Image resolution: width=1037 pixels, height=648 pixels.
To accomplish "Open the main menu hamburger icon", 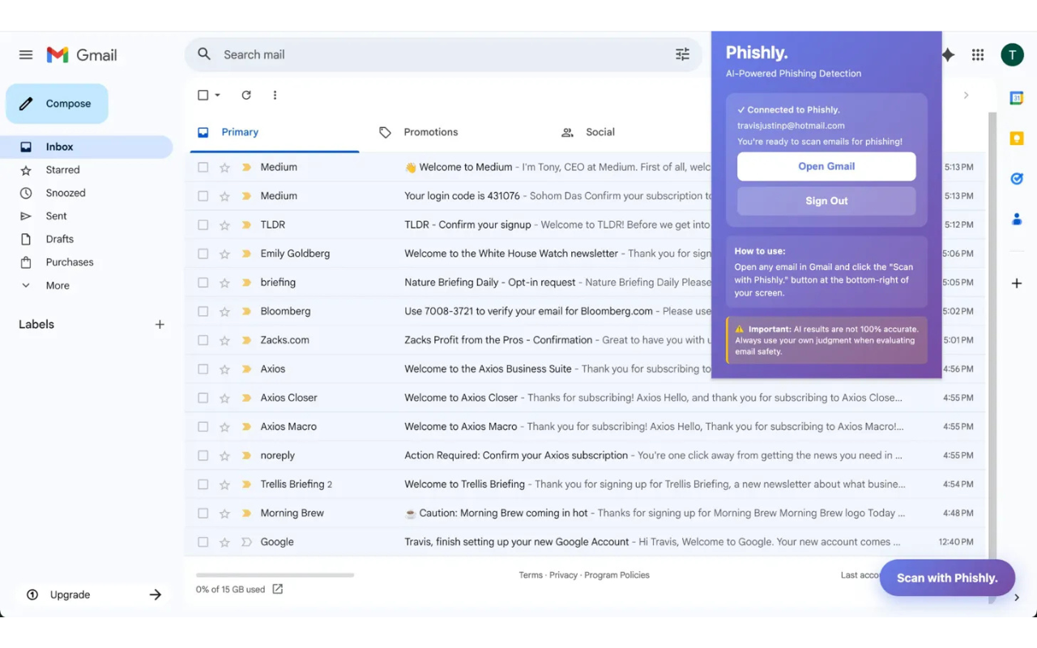I will coord(26,55).
